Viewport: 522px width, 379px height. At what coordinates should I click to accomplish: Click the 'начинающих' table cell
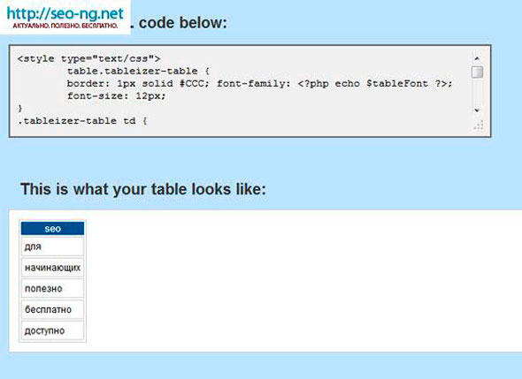[52, 268]
